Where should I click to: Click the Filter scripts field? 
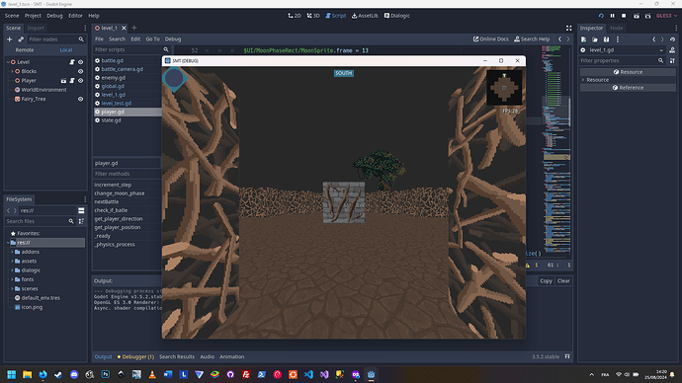(x=128, y=50)
